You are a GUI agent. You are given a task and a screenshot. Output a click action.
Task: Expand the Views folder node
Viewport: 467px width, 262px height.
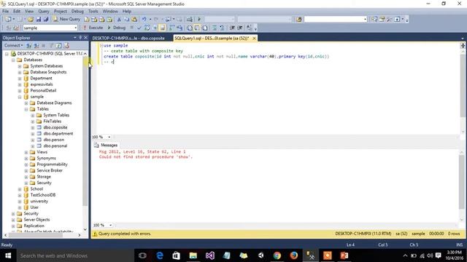(x=26, y=152)
